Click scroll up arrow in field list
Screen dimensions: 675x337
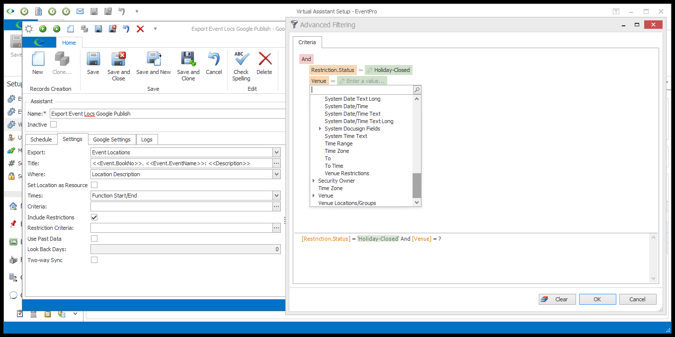point(417,99)
